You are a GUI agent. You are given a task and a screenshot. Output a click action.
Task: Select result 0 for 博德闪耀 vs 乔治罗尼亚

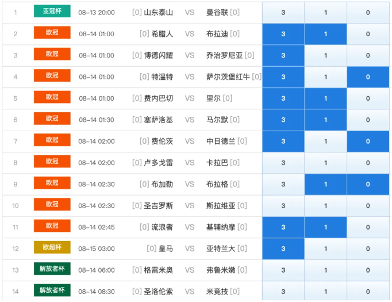tap(368, 55)
